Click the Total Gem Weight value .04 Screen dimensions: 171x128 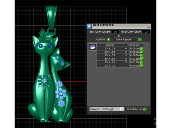tap(115, 32)
